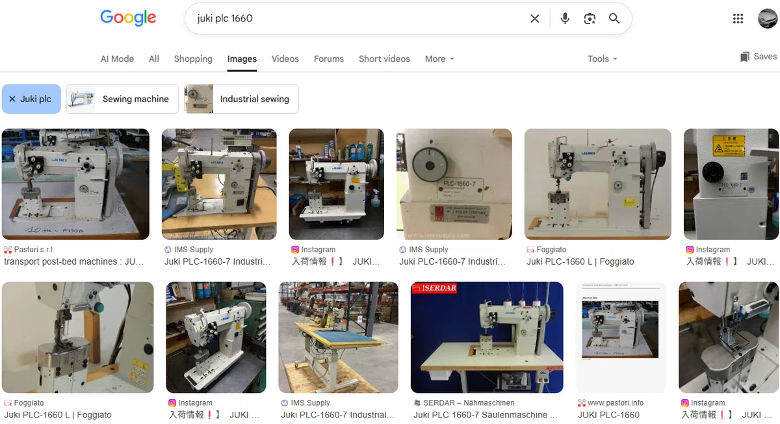Image resolution: width=780 pixels, height=424 pixels.
Task: Click 'transport post-bed machines' result title
Action: tap(73, 261)
